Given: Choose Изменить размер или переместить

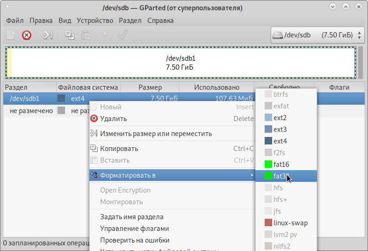Looking at the screenshot, I should [x=172, y=134].
